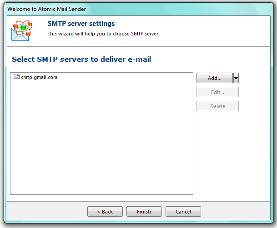Complete the wizard with Finish
The height and width of the screenshot is (228, 277).
[144, 212]
